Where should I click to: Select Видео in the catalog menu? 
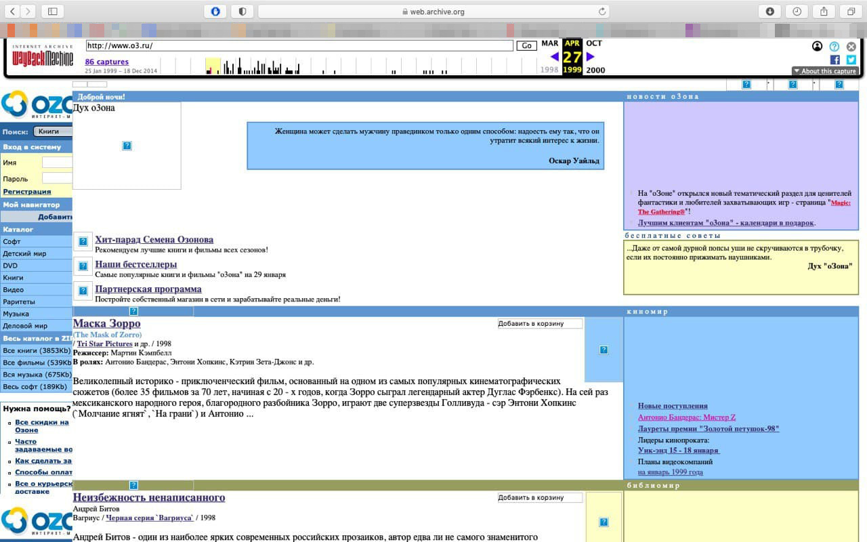36,290
